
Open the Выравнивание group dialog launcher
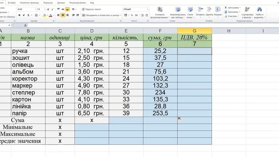tap(120, 21)
